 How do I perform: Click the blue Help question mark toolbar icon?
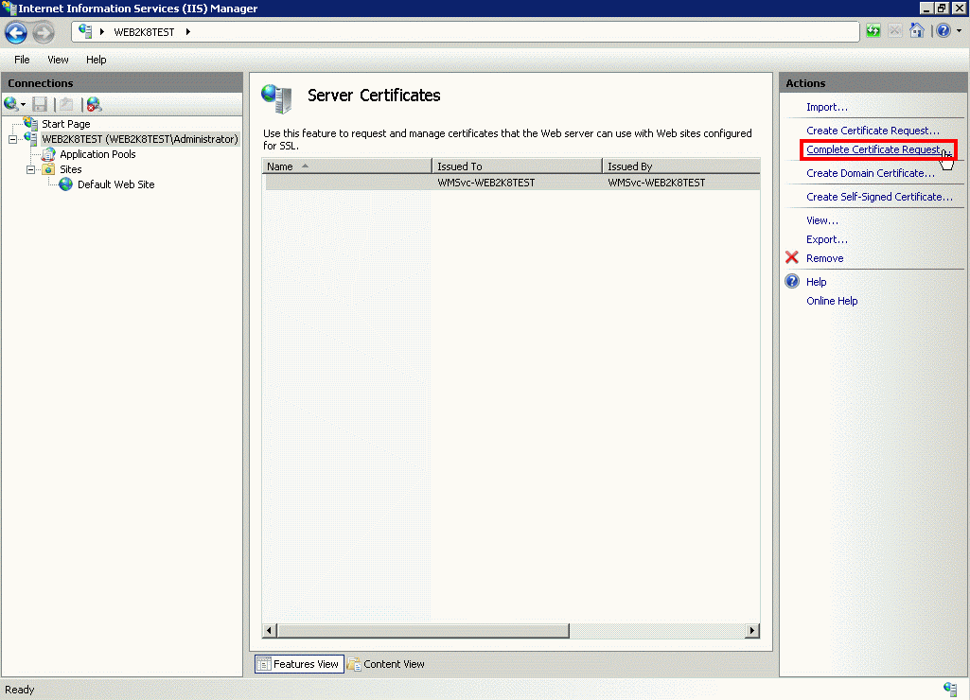coord(943,31)
